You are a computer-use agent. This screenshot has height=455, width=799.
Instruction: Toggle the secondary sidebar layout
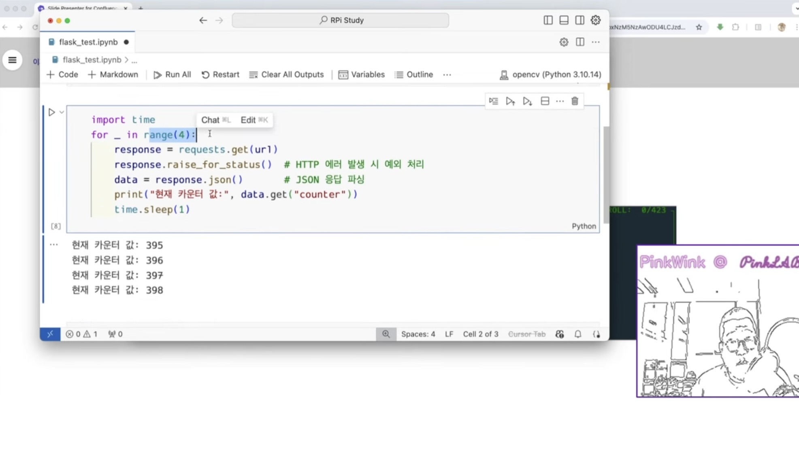point(580,20)
